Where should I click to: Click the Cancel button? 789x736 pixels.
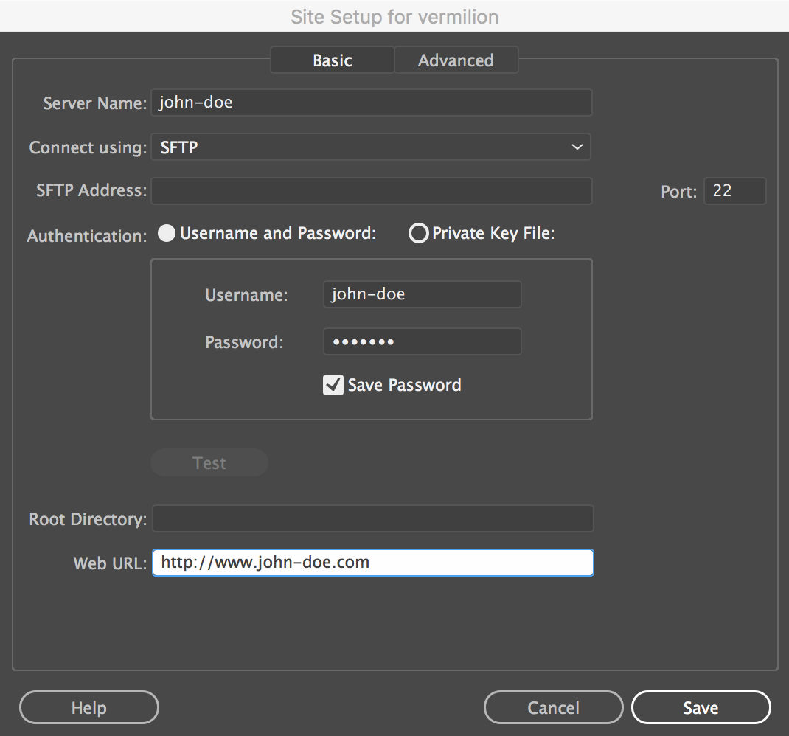tap(553, 707)
